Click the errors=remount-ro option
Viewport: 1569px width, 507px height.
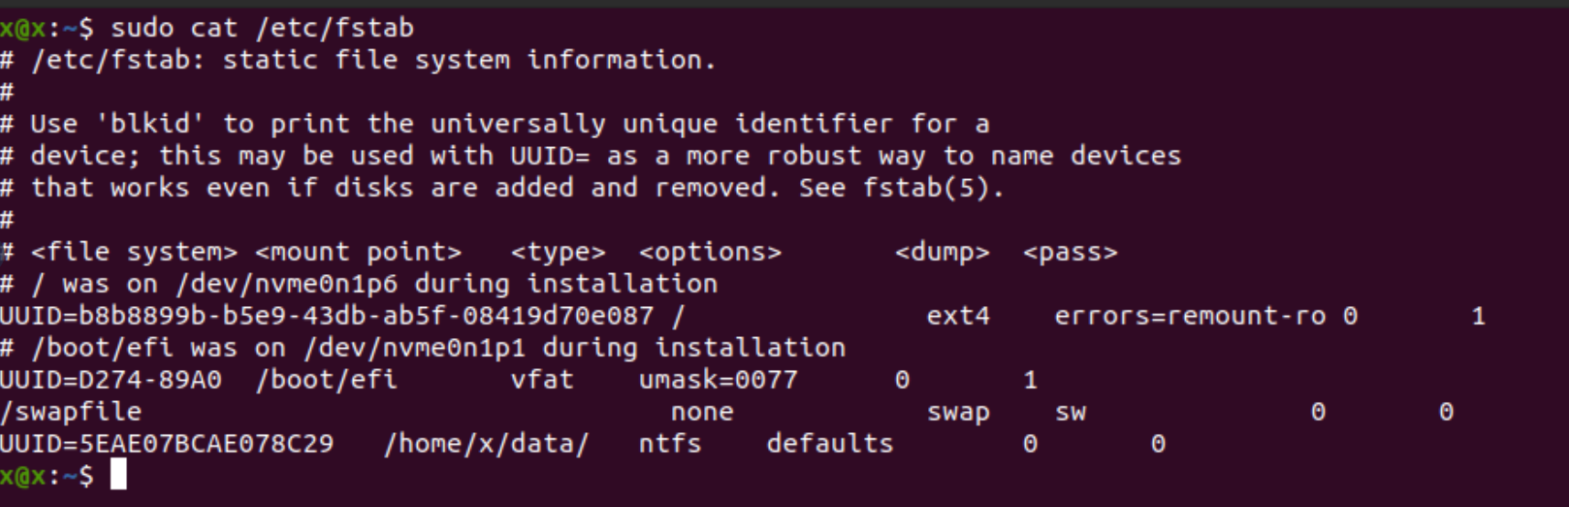[x=1190, y=316]
